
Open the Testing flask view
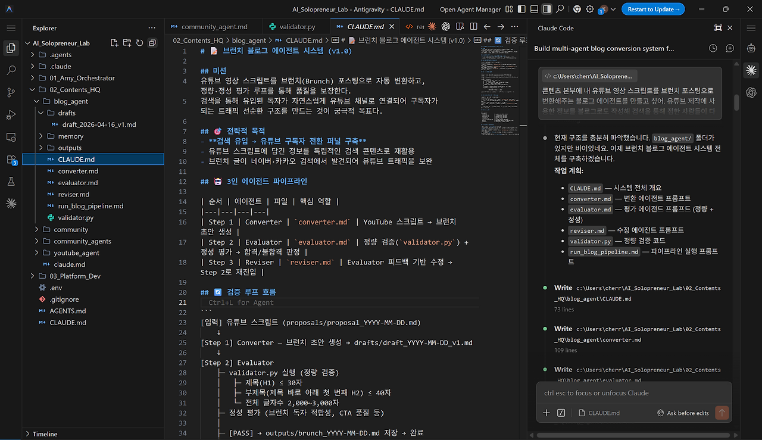pyautogui.click(x=11, y=181)
